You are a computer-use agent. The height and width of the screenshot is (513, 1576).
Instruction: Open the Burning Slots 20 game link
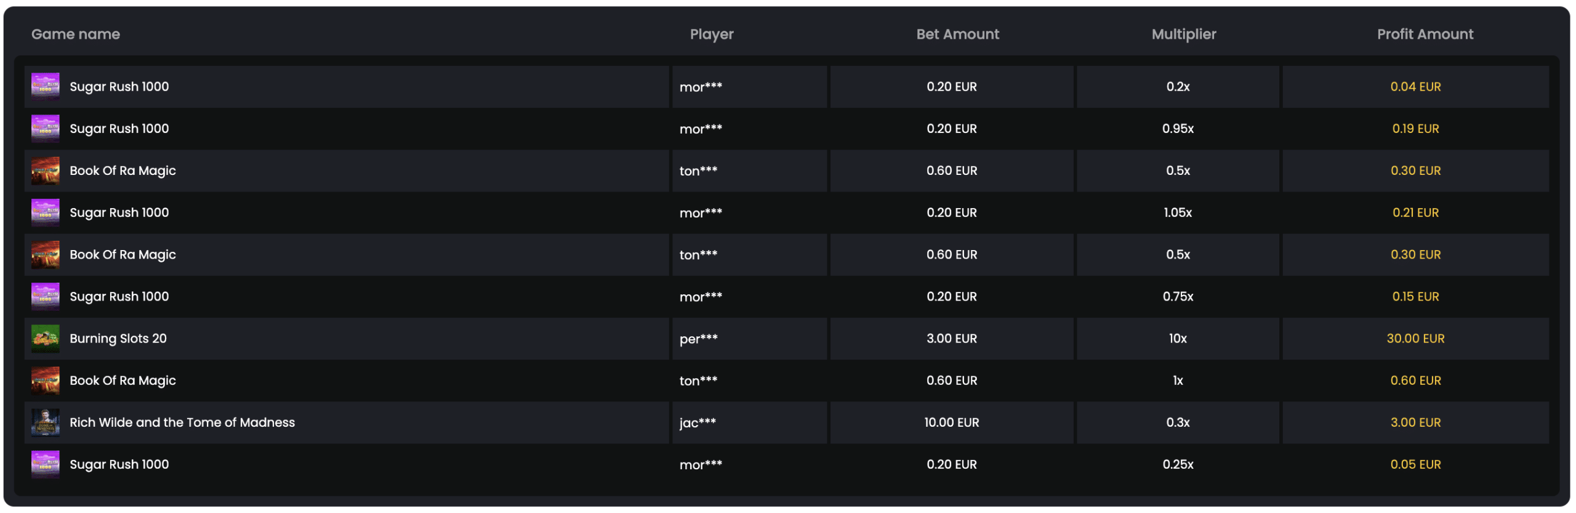coord(118,339)
